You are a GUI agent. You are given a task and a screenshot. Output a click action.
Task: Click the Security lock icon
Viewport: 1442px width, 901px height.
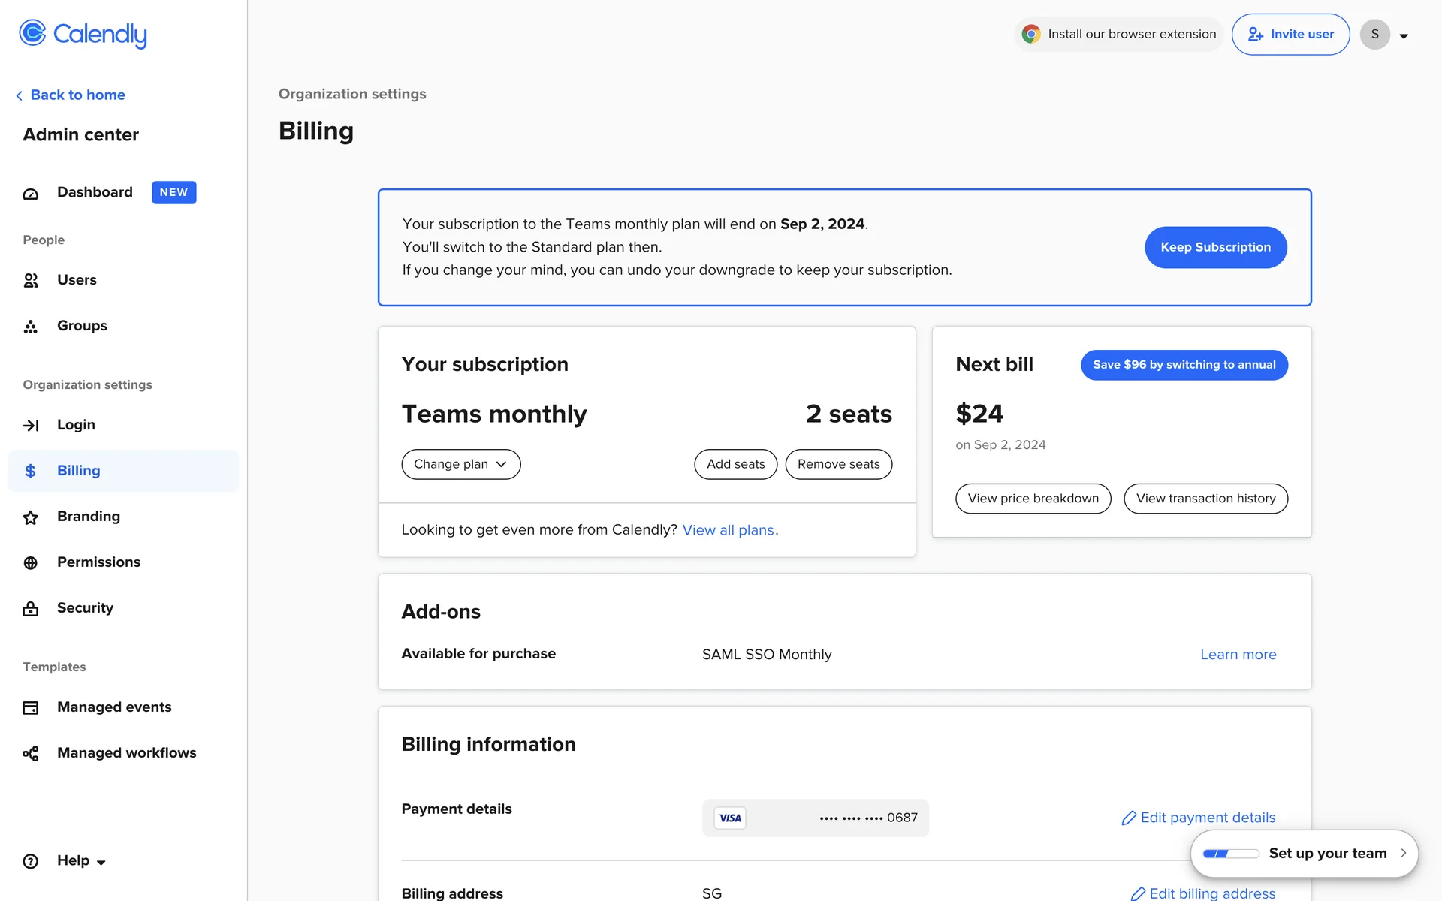coord(31,609)
